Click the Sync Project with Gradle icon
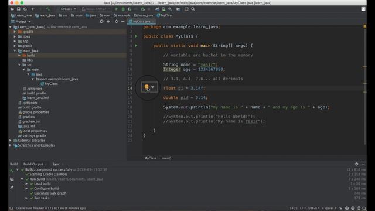 [157, 9]
